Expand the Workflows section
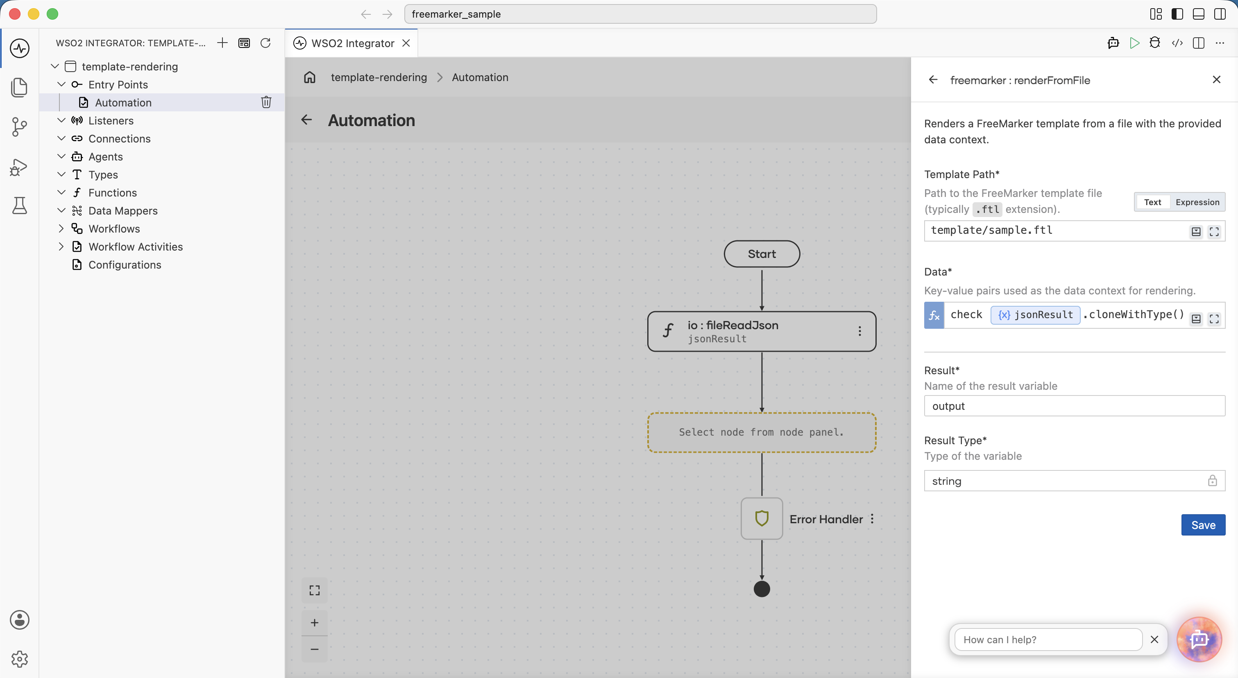 (x=61, y=228)
